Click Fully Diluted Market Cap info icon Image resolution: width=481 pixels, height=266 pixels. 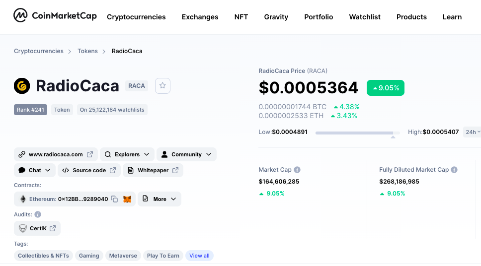pyautogui.click(x=454, y=170)
